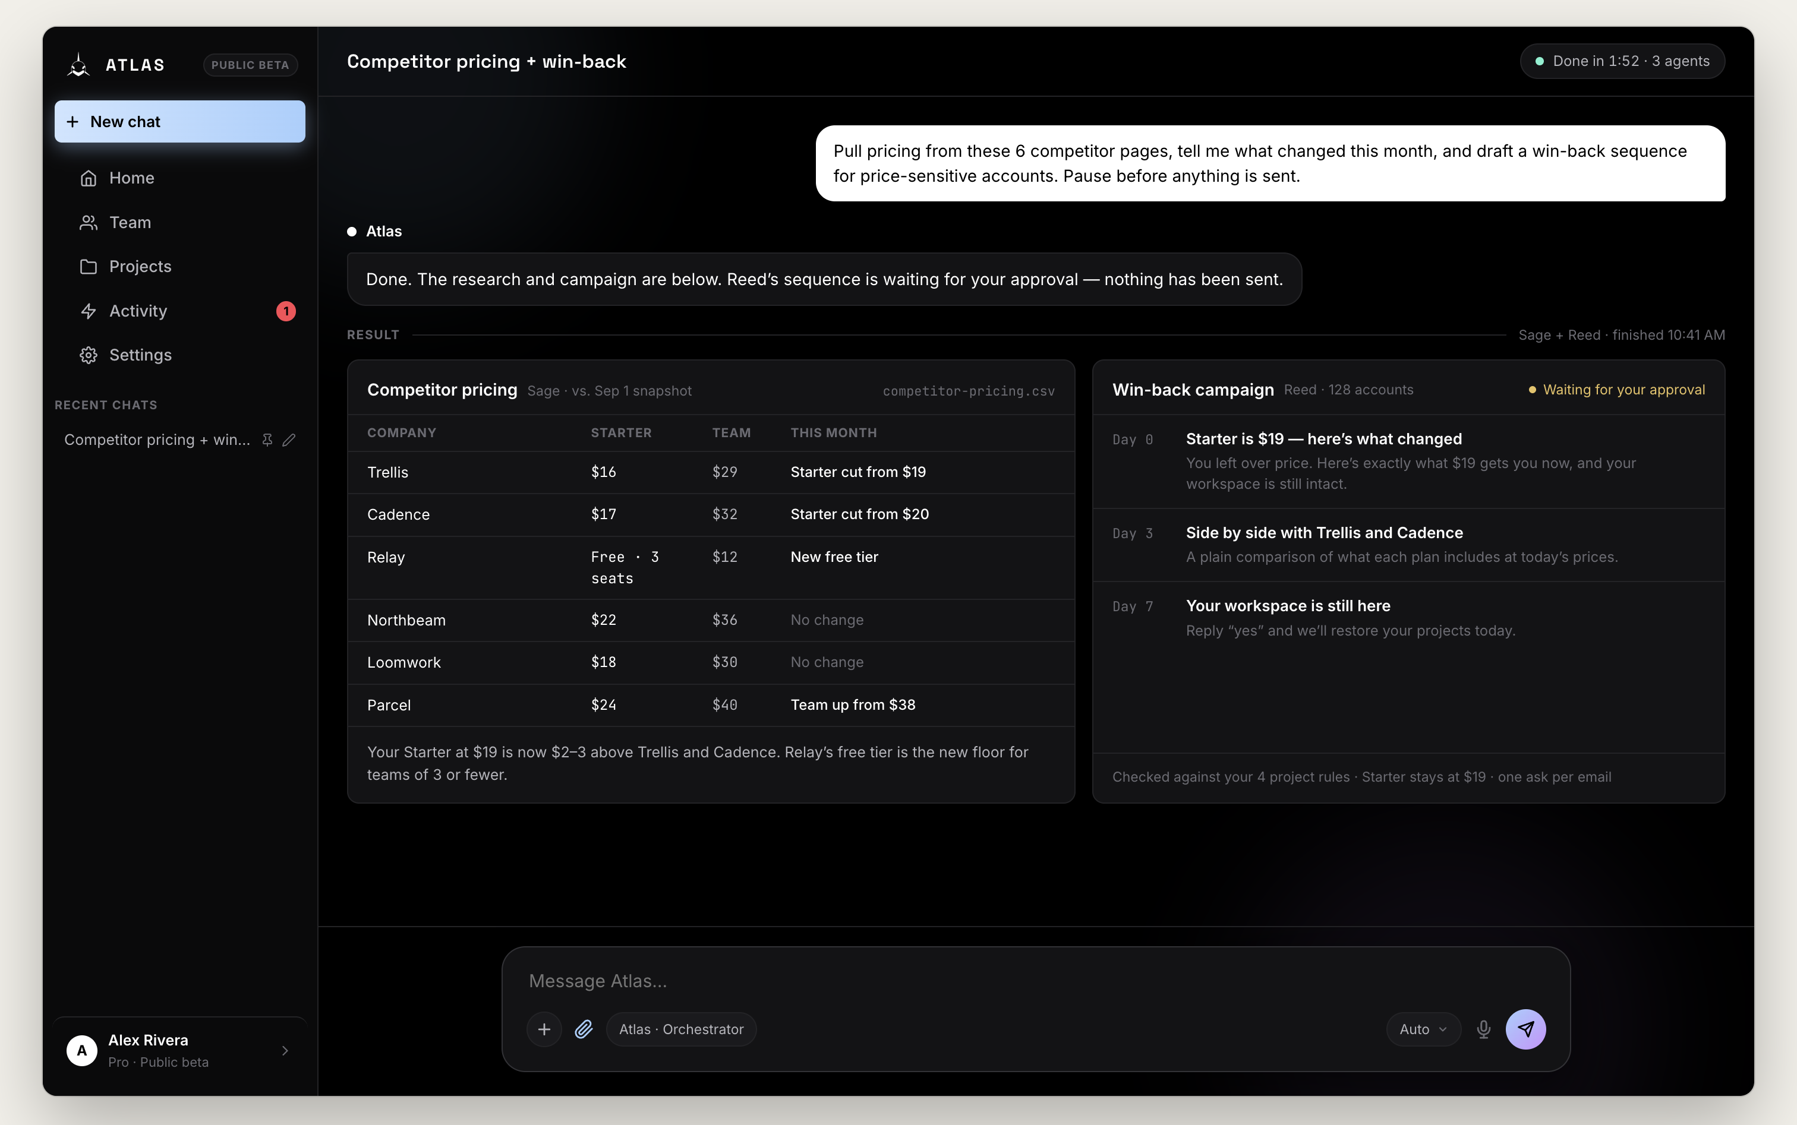Select the Cadence company cell

398,514
